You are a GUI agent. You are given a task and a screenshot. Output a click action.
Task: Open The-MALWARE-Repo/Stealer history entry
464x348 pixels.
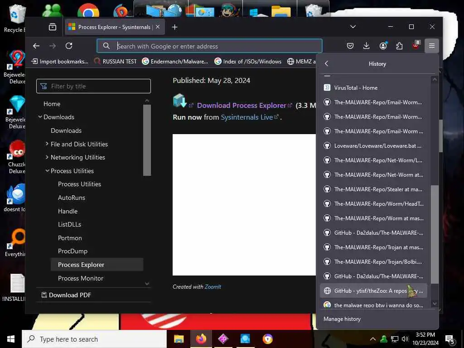click(373, 189)
